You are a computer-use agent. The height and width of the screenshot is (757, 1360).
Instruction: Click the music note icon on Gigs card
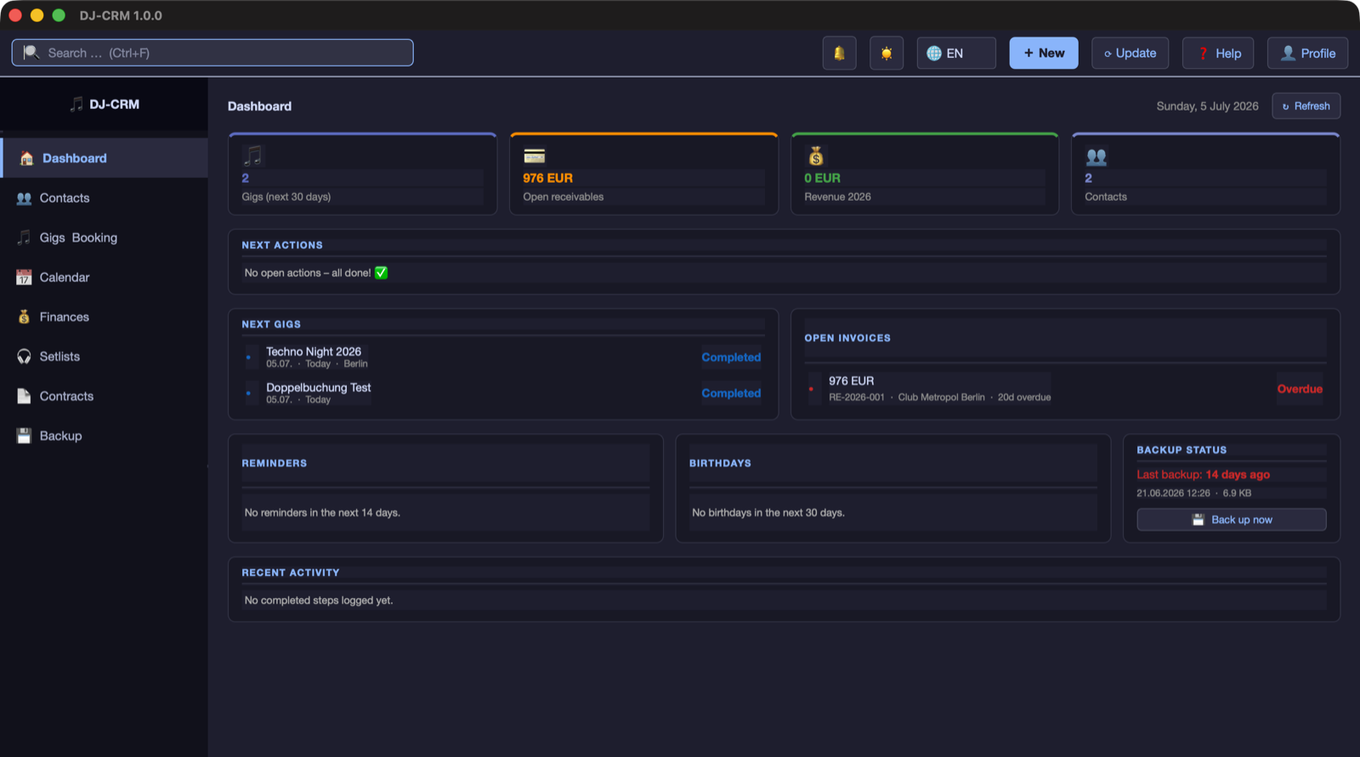(x=252, y=156)
